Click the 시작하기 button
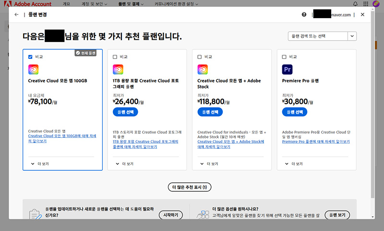384x231 pixels. click(171, 215)
